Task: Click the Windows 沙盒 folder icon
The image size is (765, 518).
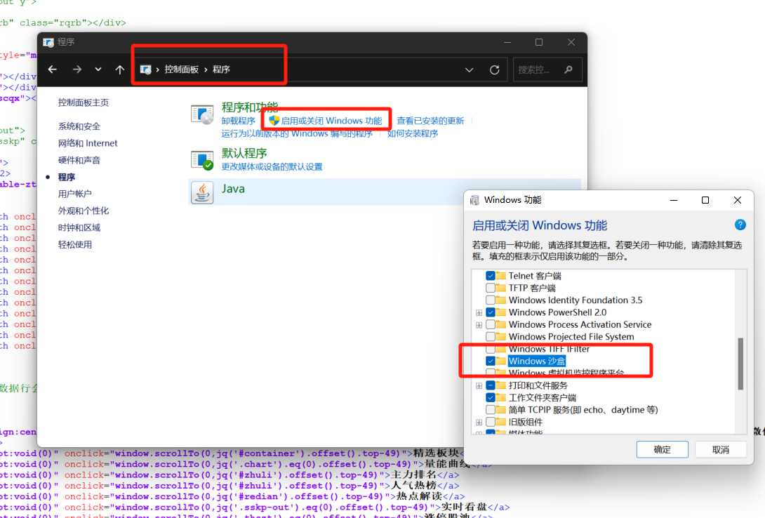Action: (x=501, y=361)
